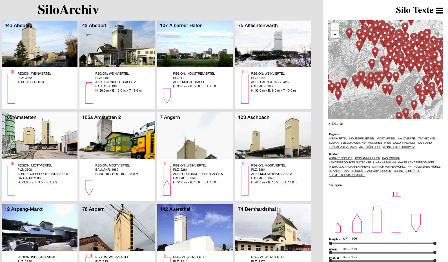Viewport: 448px width, 262px height.
Task: Filter by owner Likra Assmann
Action: [x=384, y=163]
